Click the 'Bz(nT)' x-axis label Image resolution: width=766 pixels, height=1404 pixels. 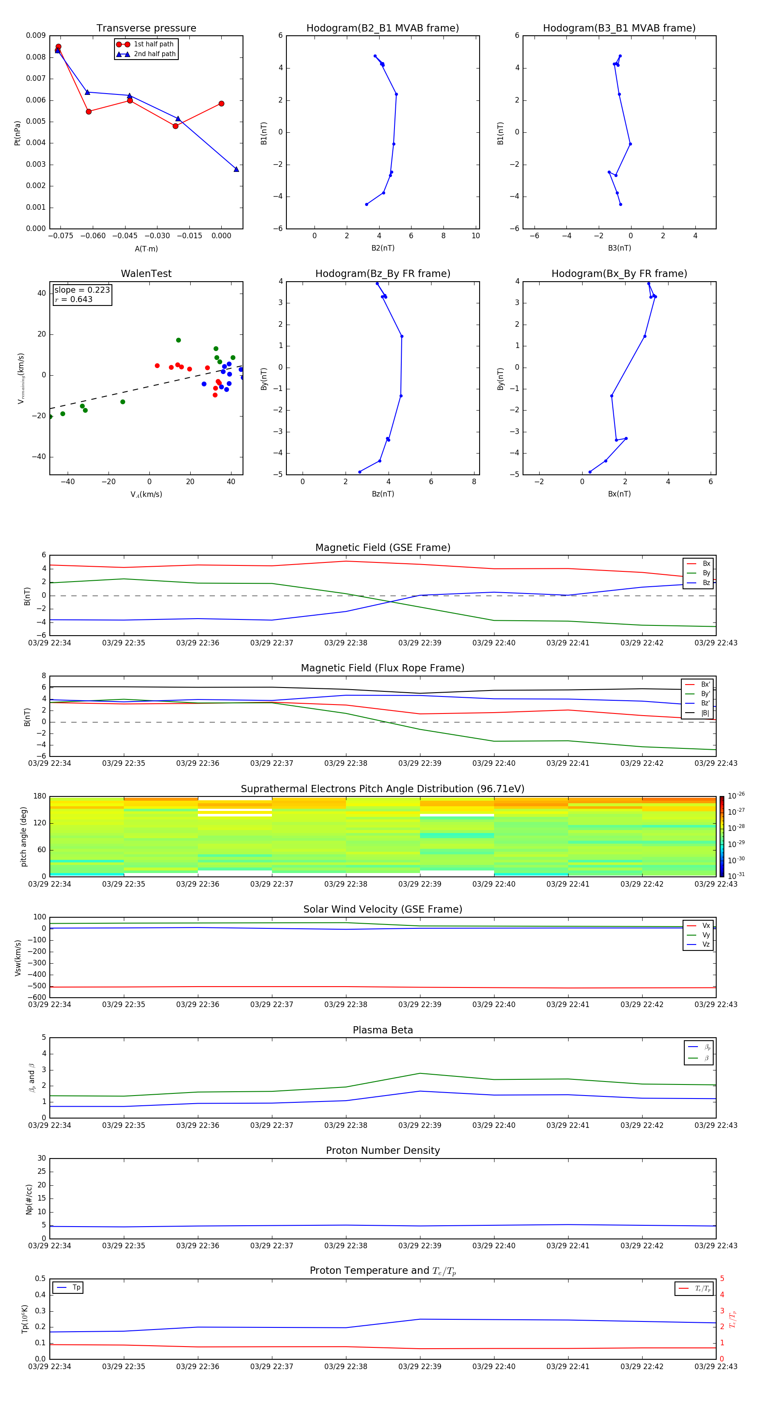[x=383, y=494]
